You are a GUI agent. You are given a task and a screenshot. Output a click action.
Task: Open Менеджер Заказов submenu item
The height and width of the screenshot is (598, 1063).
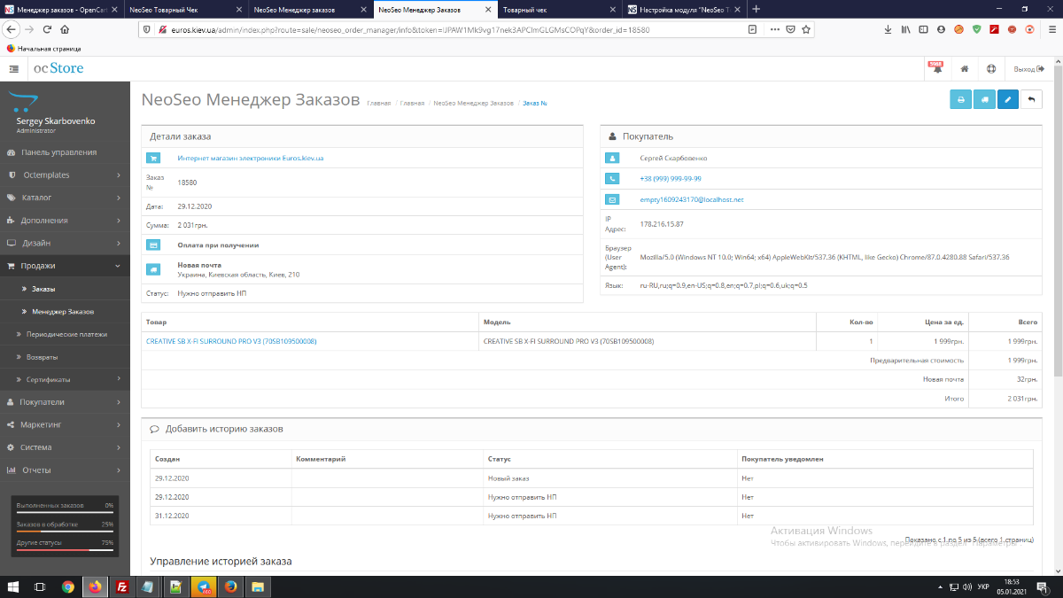(65, 312)
